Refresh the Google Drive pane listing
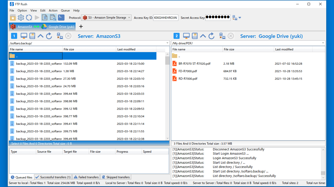The image size is (334, 187). click(211, 36)
